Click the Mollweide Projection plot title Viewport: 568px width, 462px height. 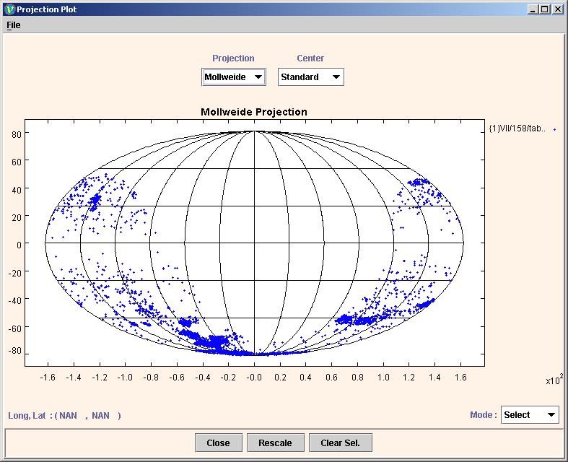pyautogui.click(x=253, y=112)
